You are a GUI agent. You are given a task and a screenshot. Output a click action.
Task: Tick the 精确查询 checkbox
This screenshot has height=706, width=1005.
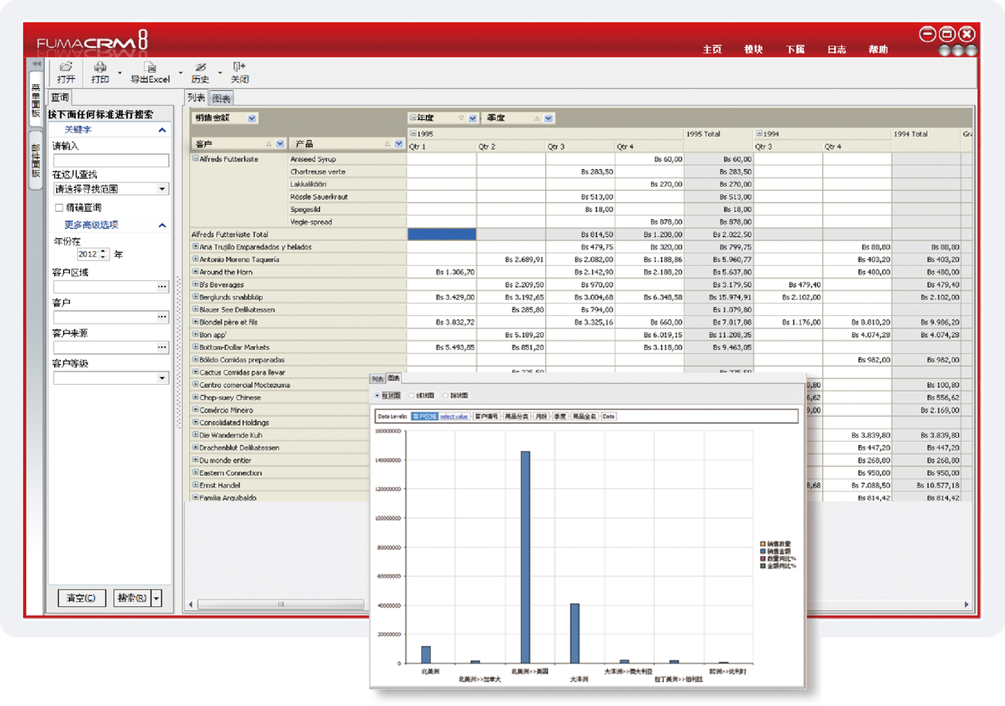pos(59,208)
